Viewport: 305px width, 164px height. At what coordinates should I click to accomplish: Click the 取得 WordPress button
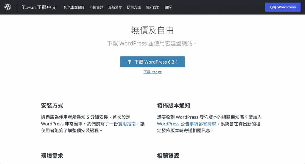click(x=283, y=7)
